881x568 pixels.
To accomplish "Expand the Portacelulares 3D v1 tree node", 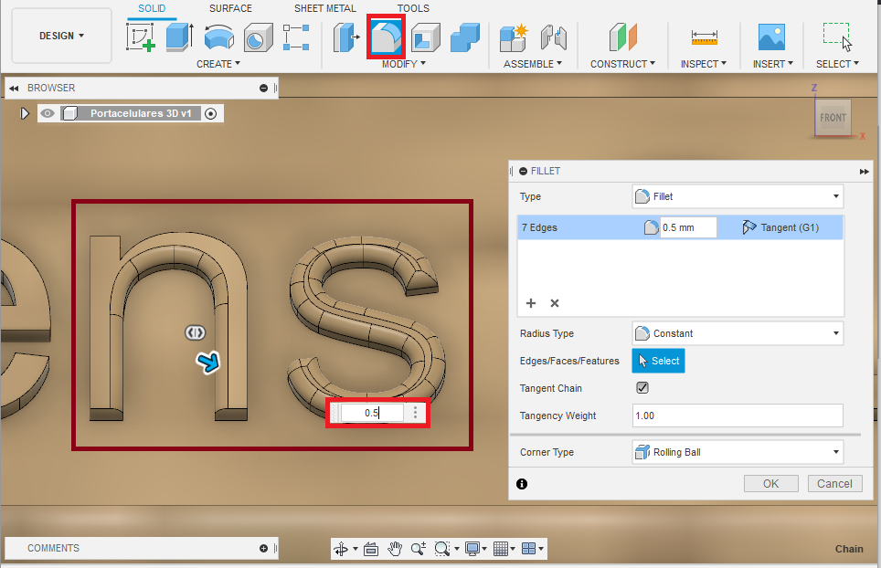I will pos(24,113).
